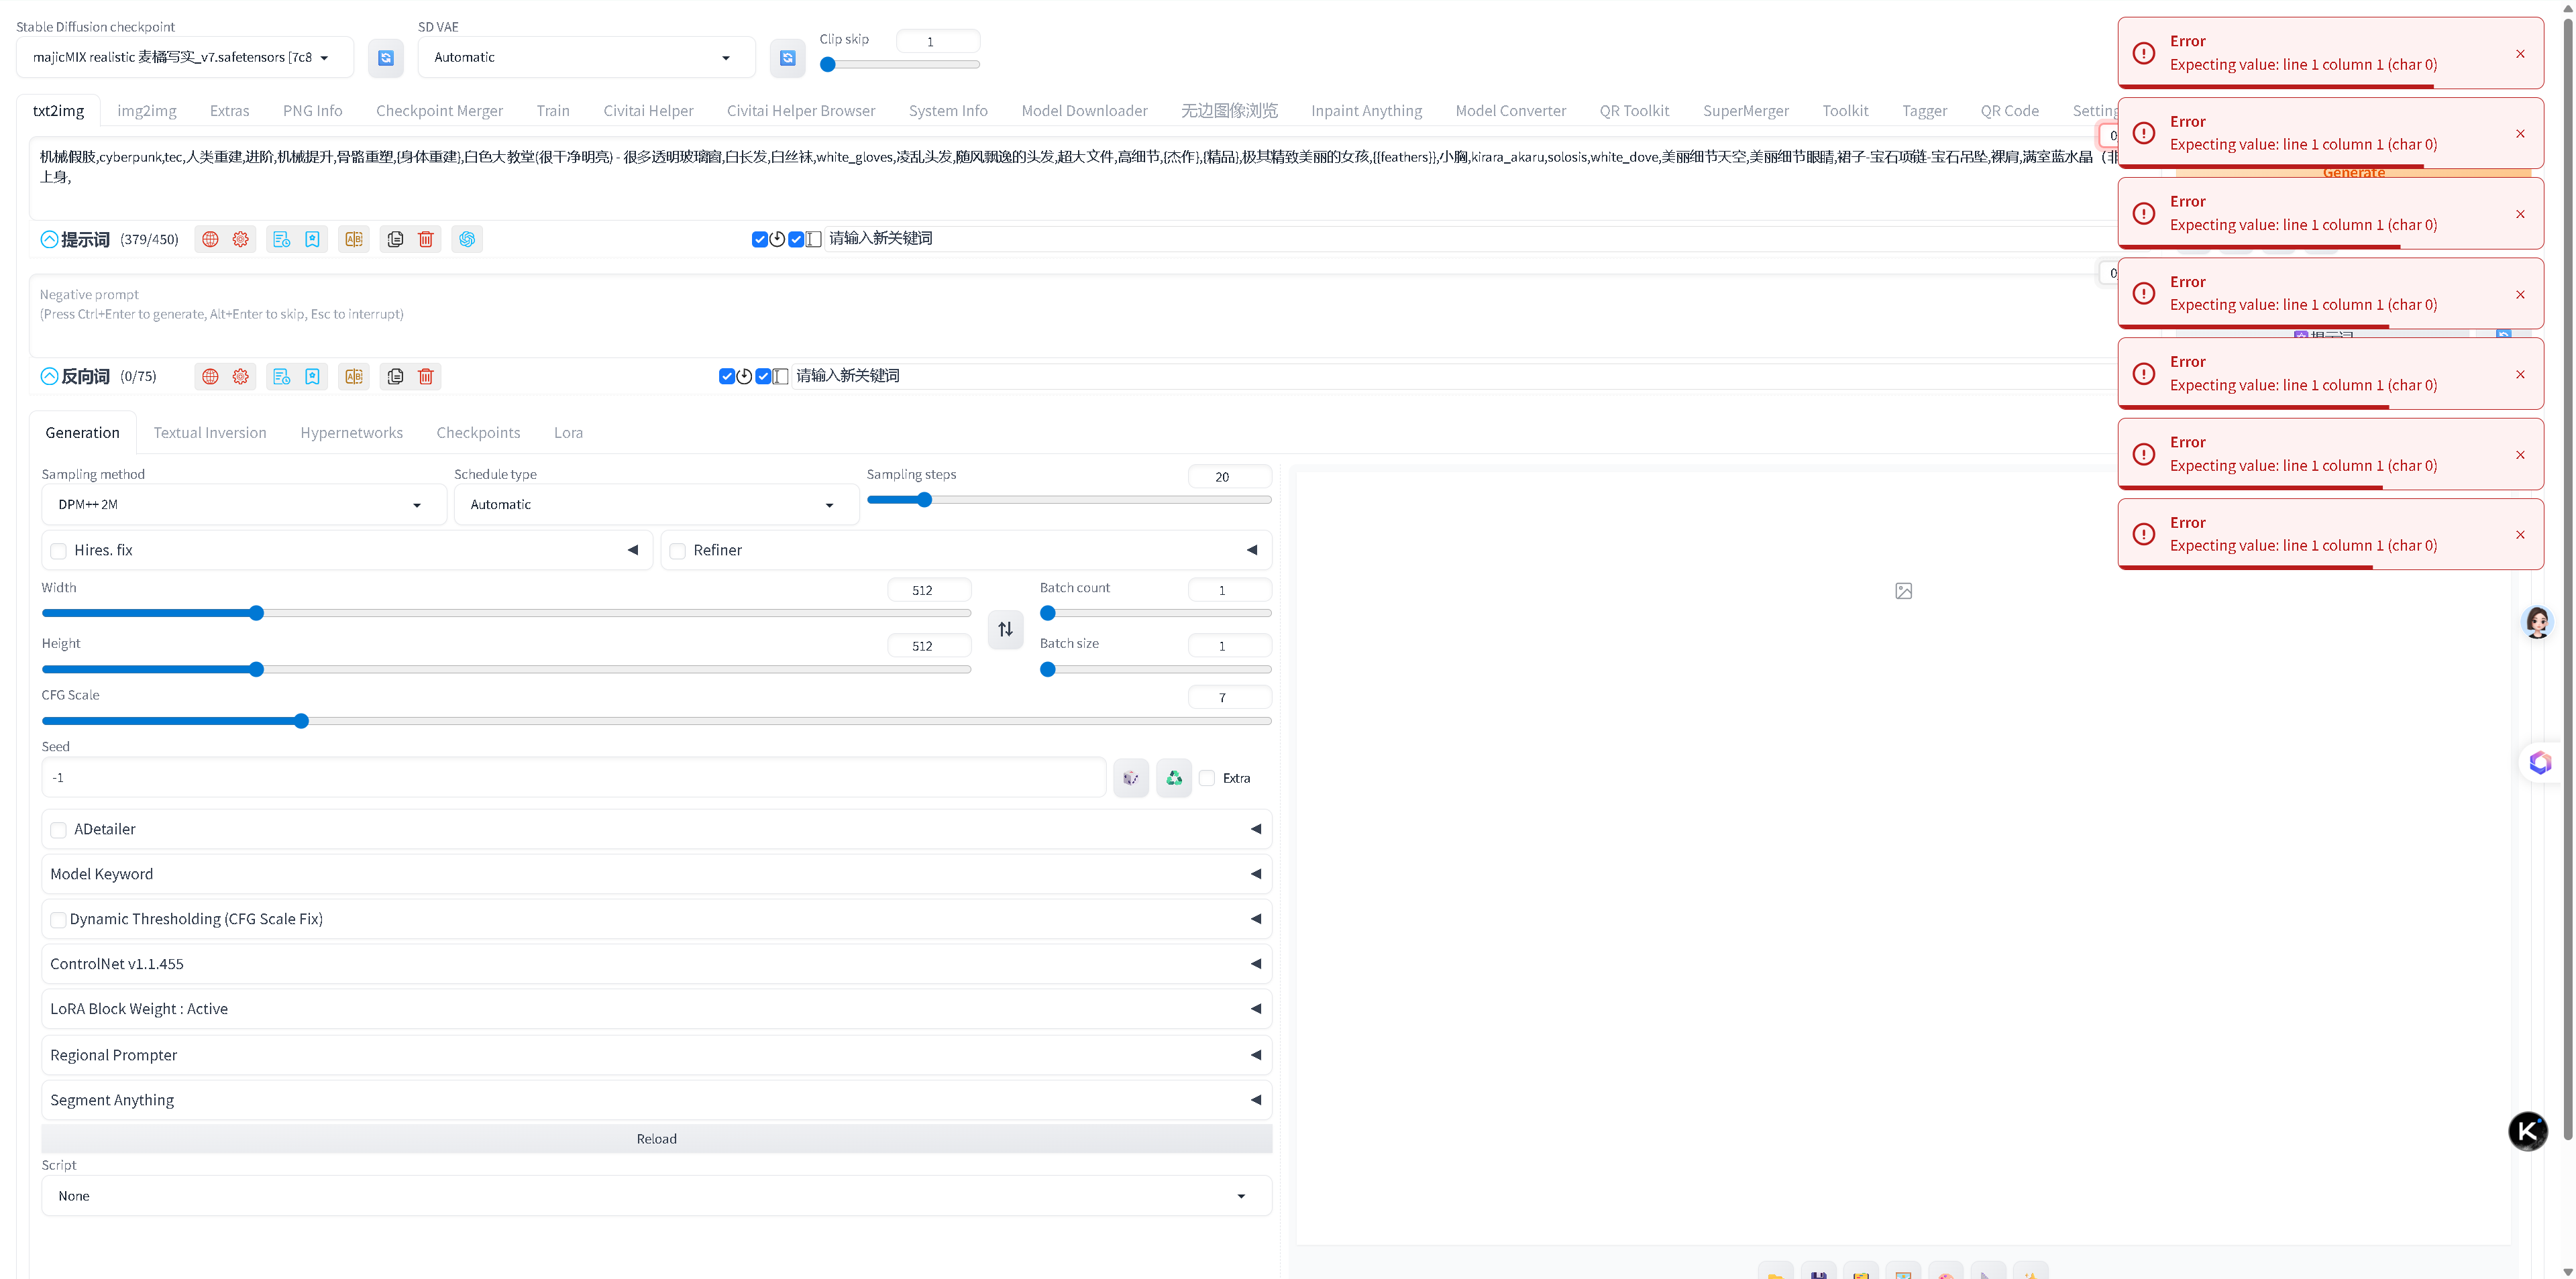Click the dice random seed button
This screenshot has width=2576, height=1279.
click(1131, 778)
